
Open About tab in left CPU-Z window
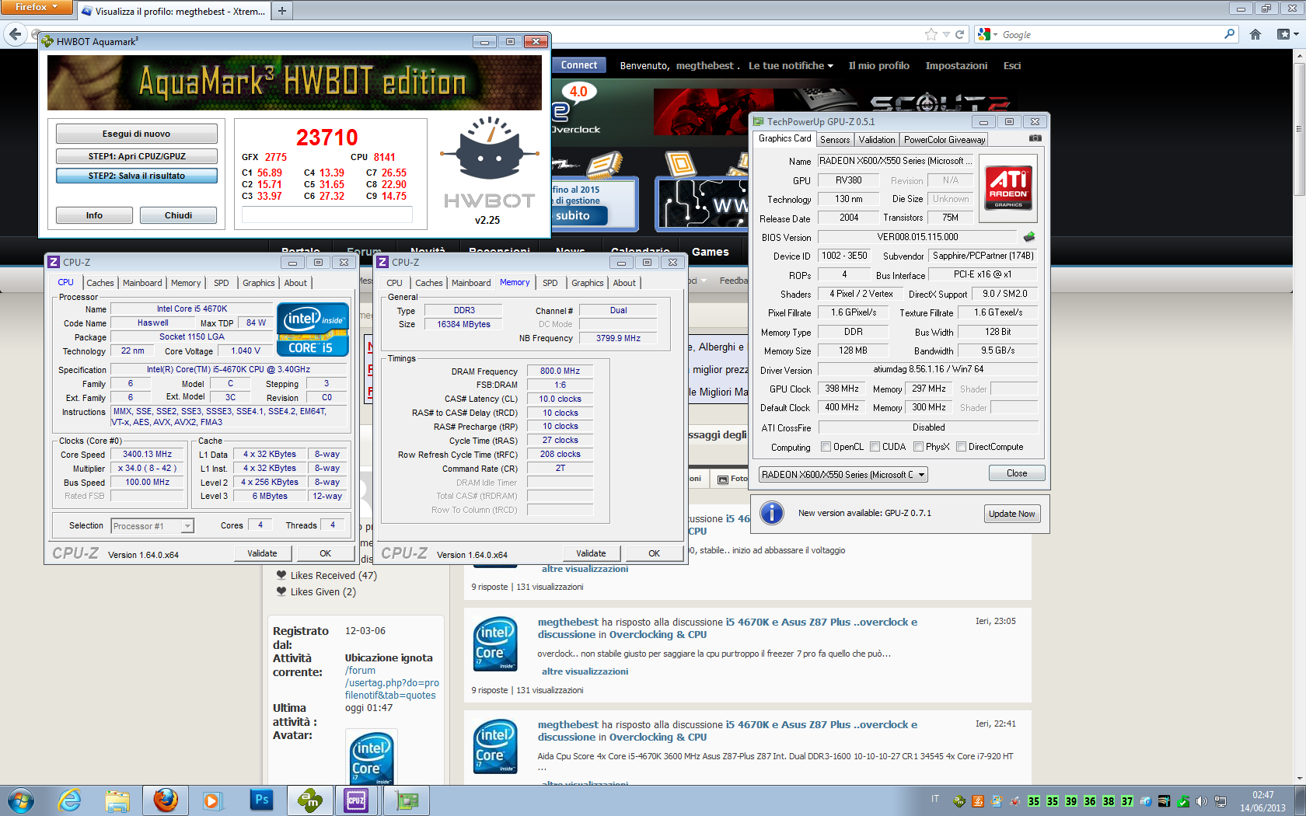(x=295, y=283)
